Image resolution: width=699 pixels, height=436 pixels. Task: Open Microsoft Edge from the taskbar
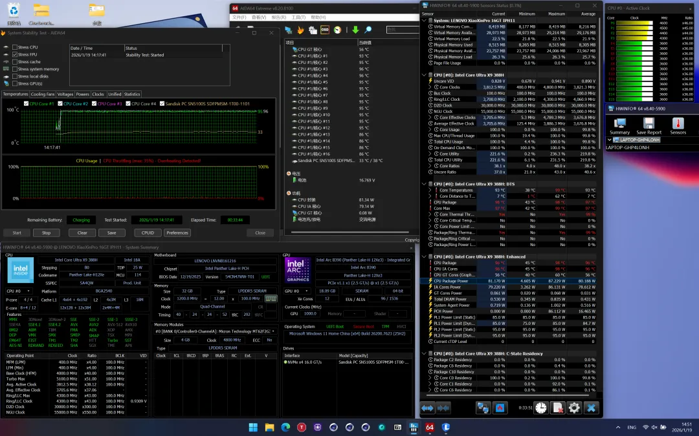coord(285,427)
